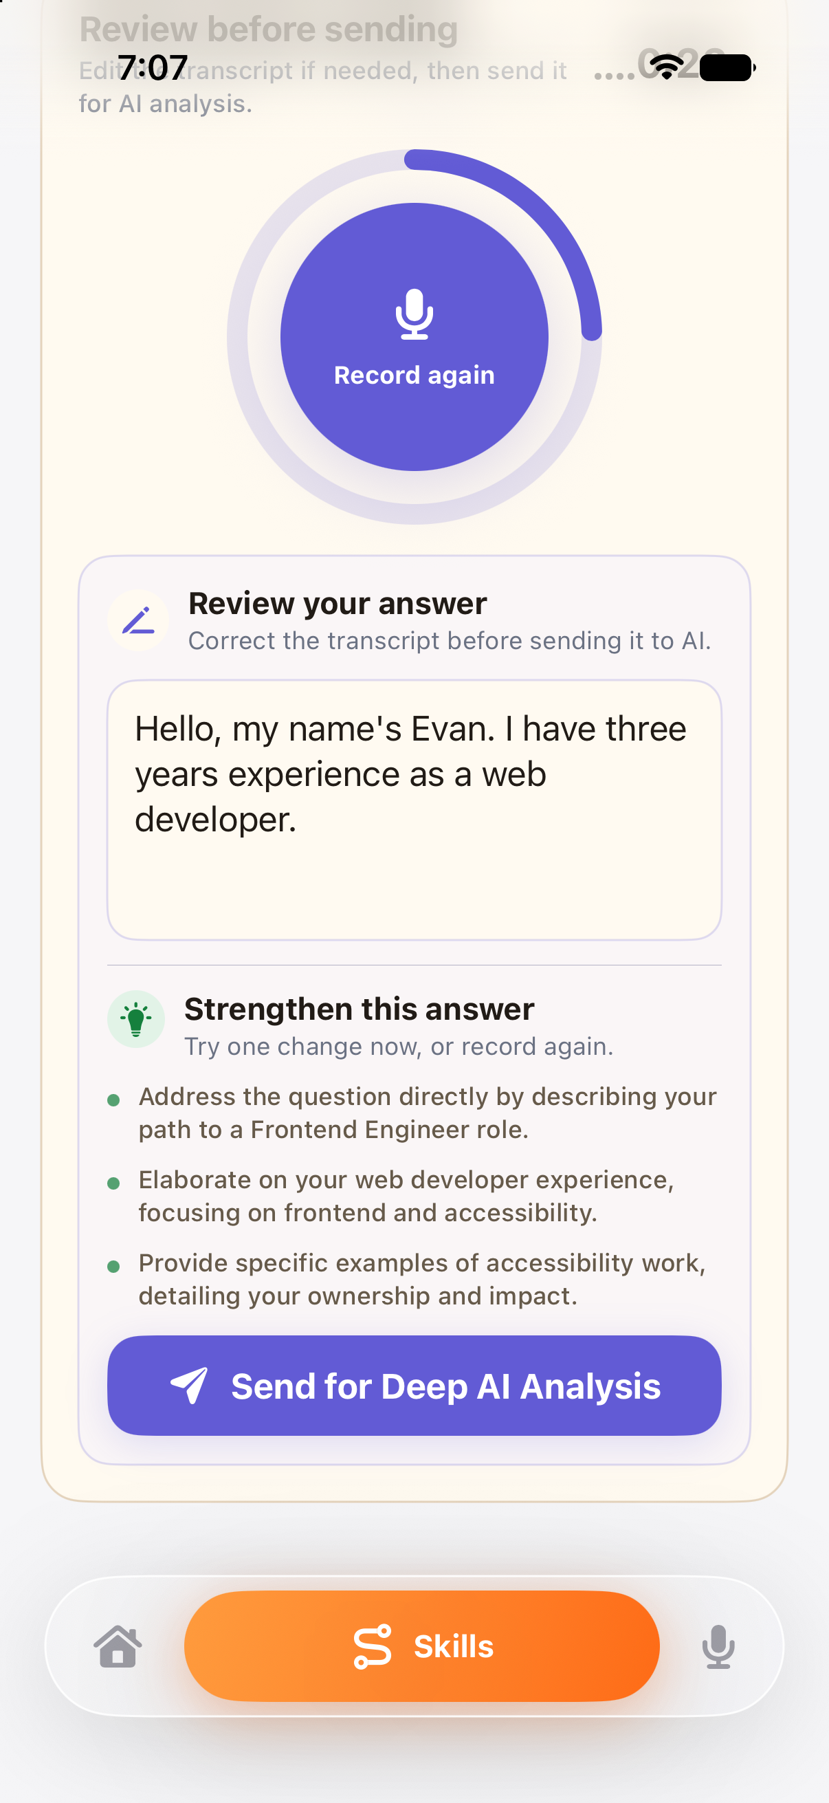Tap the Wi-Fi status icon
The image size is (829, 1803).
tap(667, 67)
